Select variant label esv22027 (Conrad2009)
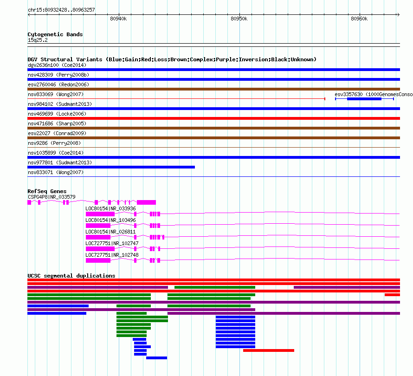Viewport: 413px width, 376px height. (x=57, y=133)
